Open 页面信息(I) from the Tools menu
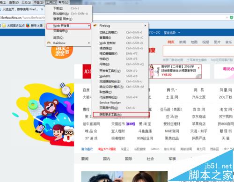 point(69,31)
